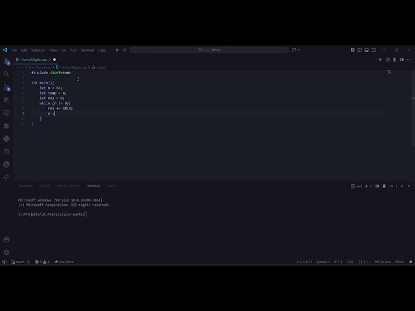Open editor More Actions ellipsis

click(409, 60)
